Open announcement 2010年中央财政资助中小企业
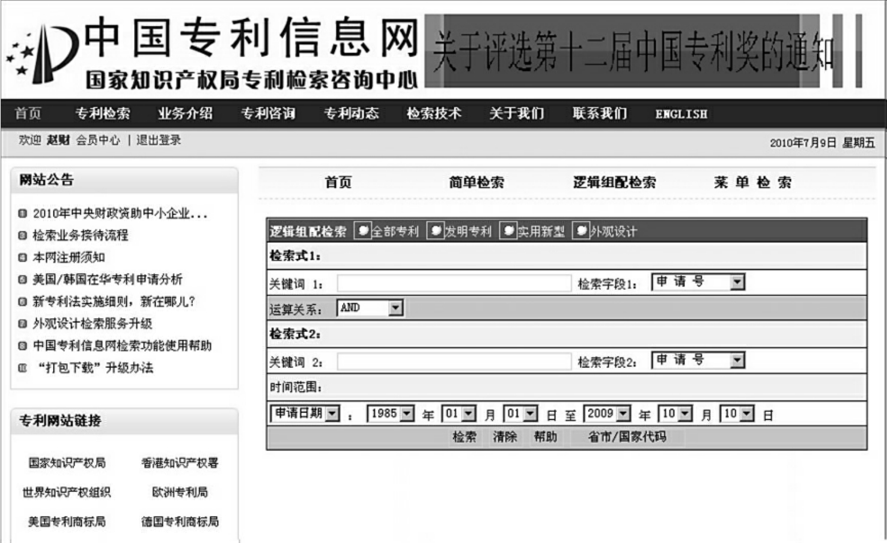Image resolution: width=887 pixels, height=543 pixels. tap(120, 213)
